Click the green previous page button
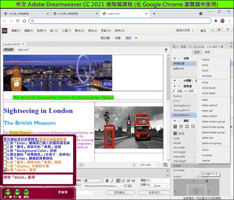 tap(7, 192)
